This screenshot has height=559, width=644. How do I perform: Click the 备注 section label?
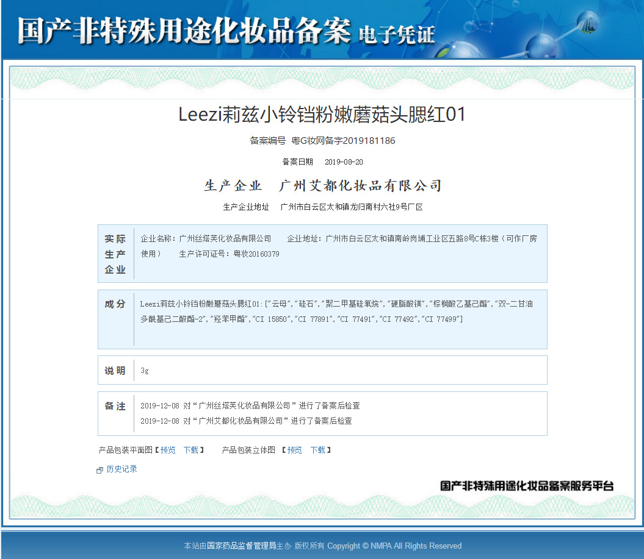[115, 406]
